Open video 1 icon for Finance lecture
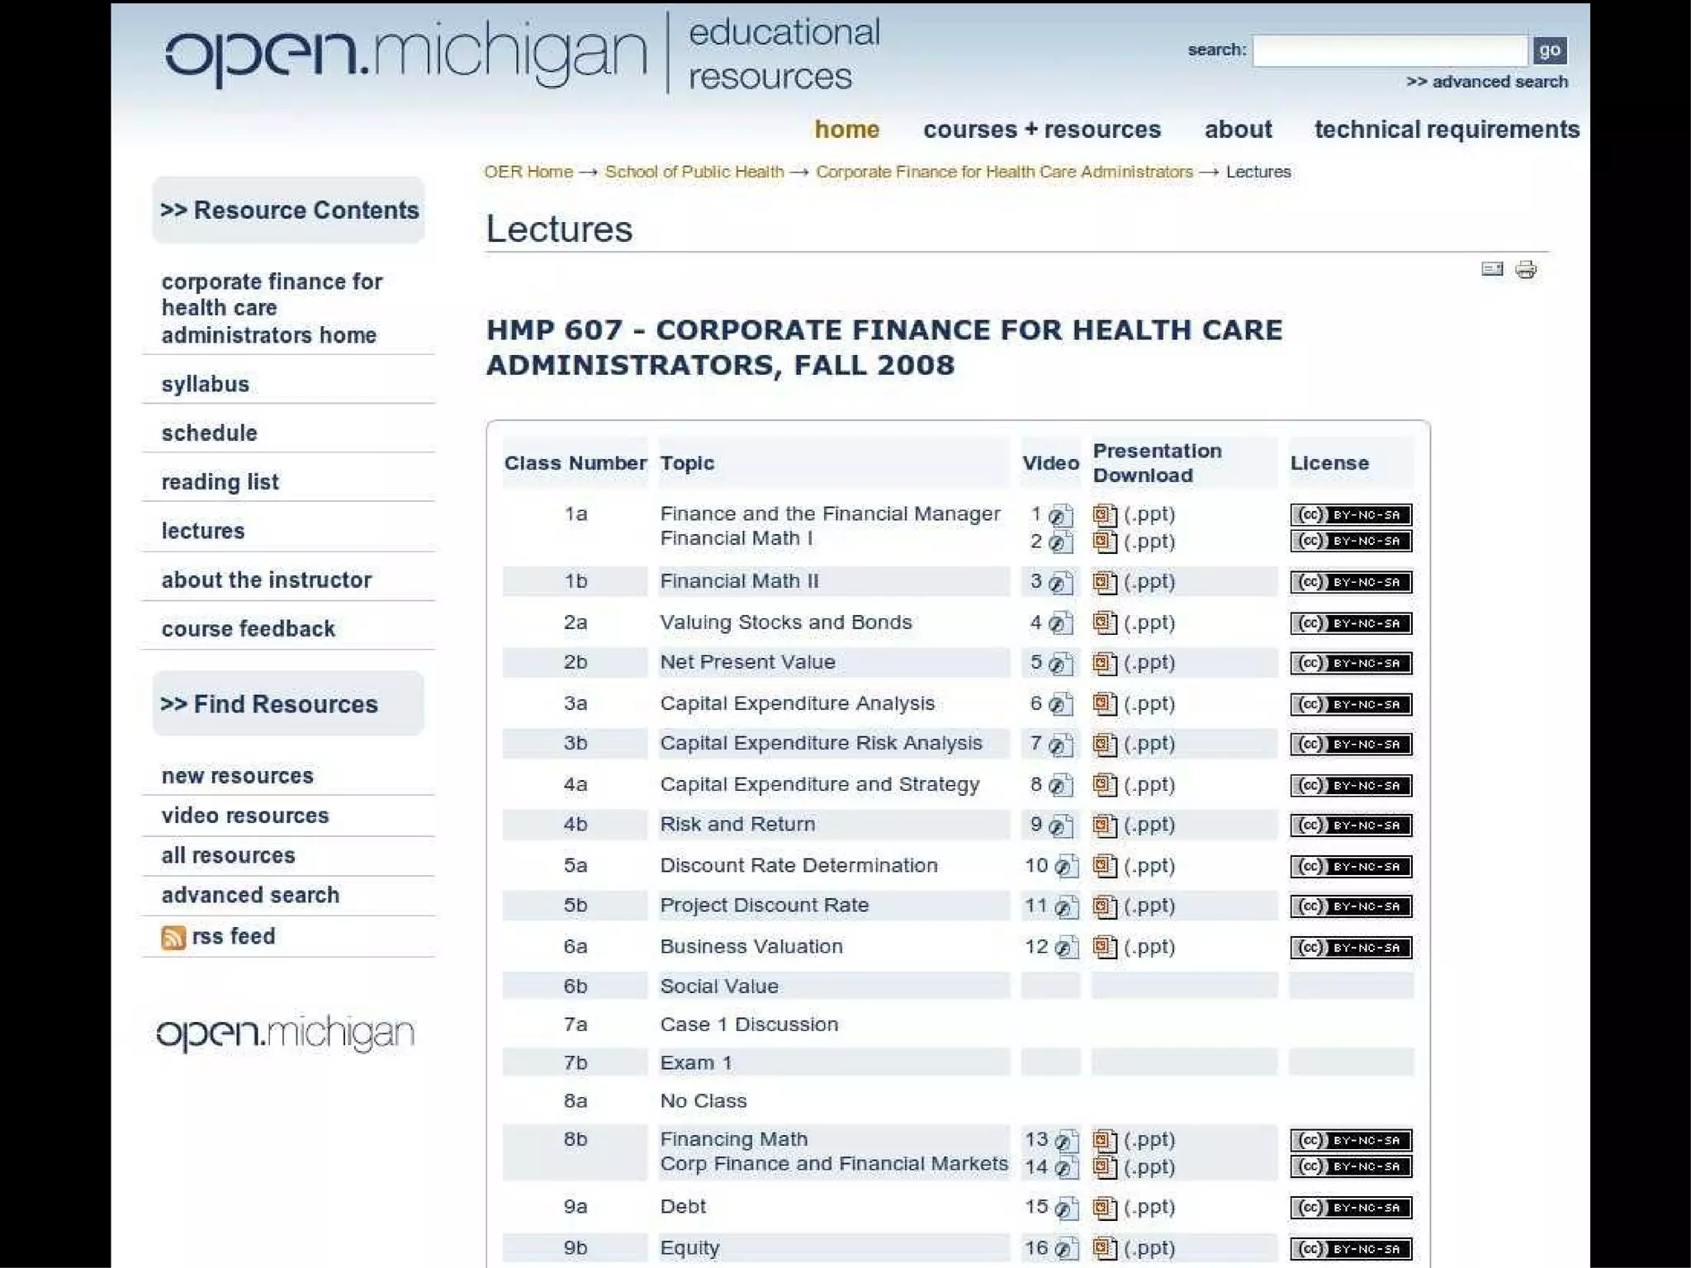Viewport: 1691px width, 1268px height. point(1060,516)
